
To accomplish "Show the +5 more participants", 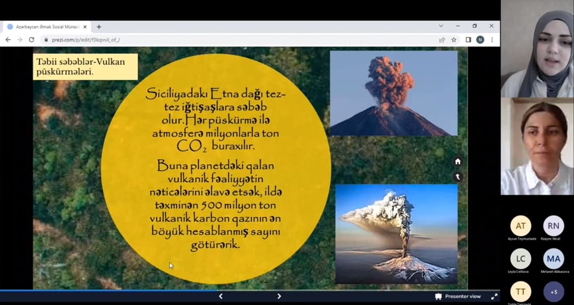I will [553, 292].
